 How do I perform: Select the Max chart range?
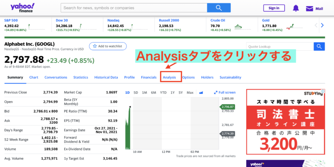click(x=190, y=92)
